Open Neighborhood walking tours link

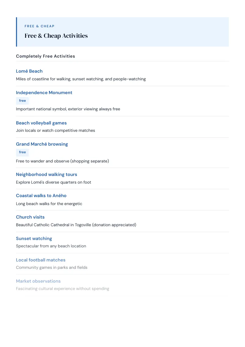click(47, 174)
